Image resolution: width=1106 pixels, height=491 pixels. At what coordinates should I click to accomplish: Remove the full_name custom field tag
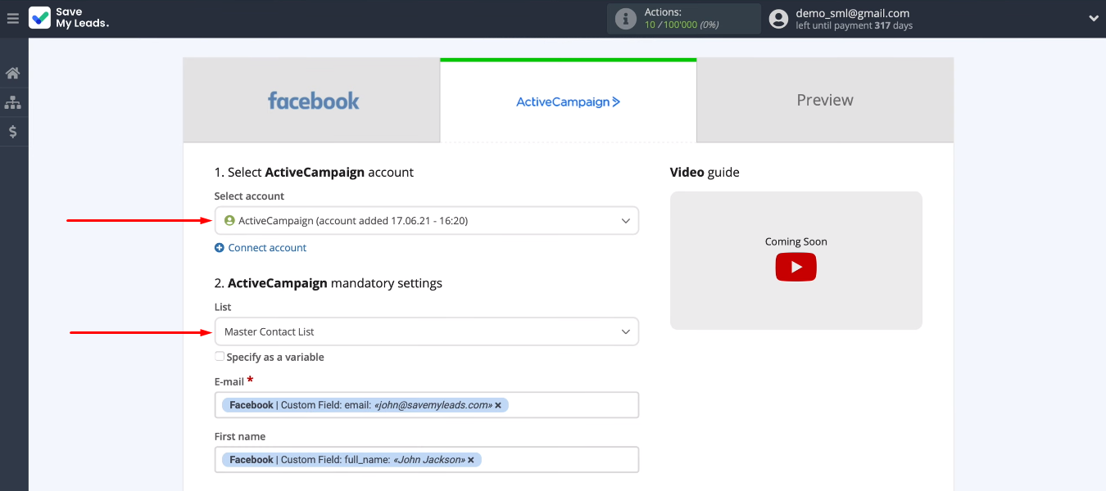click(x=471, y=460)
